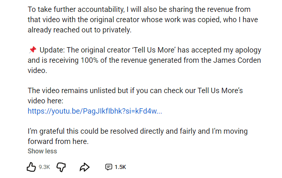
Task: Click the "I'm grateful" sentence start
Action: point(46,131)
